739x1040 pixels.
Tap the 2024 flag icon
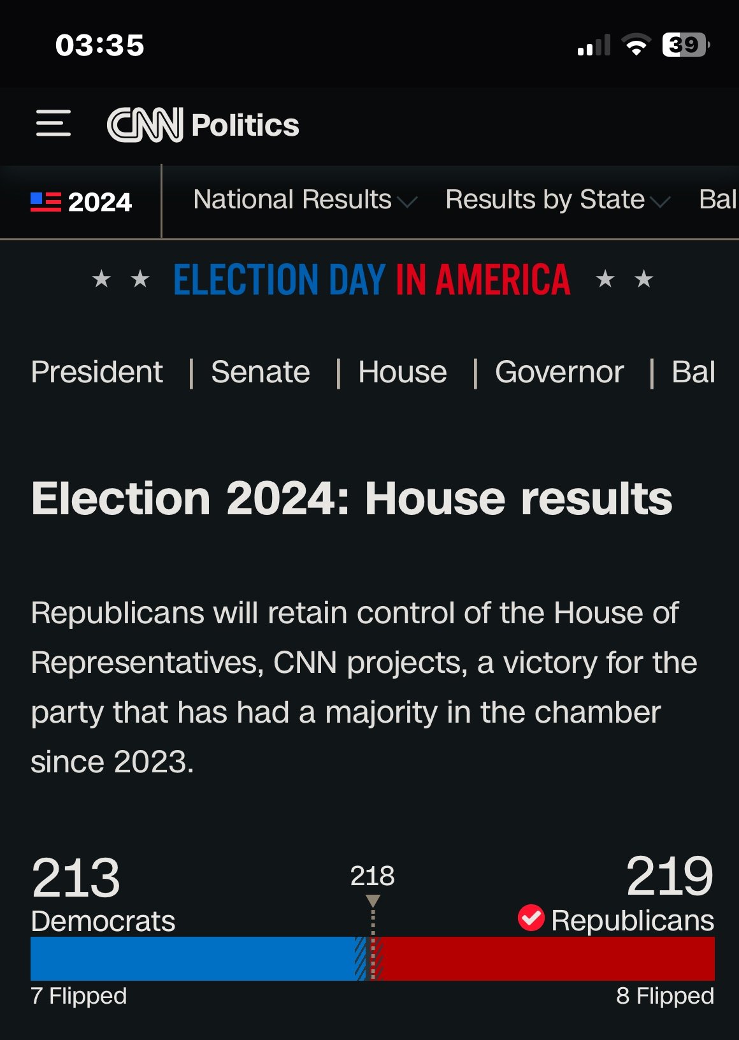pyautogui.click(x=46, y=202)
